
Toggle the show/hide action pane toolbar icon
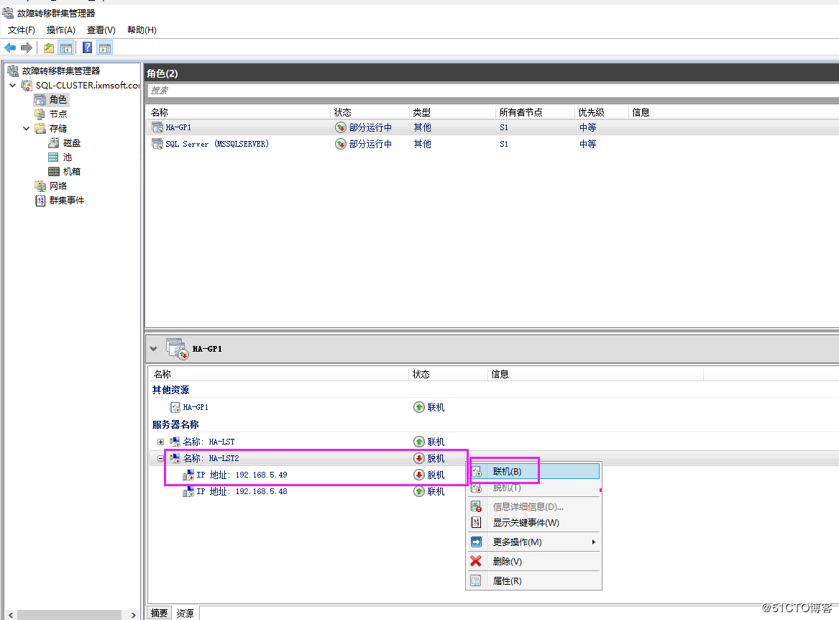[105, 47]
